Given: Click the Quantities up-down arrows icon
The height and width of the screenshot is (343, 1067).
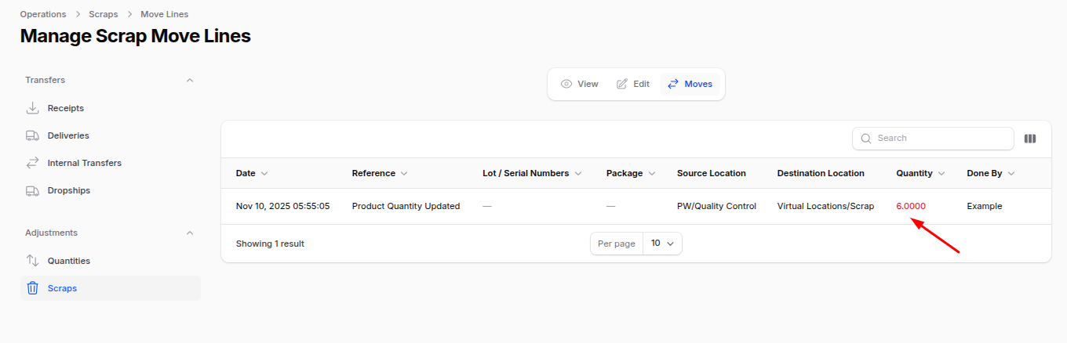Looking at the screenshot, I should click(33, 261).
